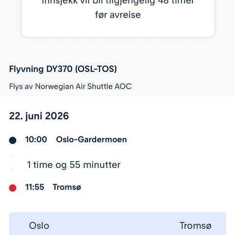This screenshot has width=235, height=235.
Task: Tap the faint dotted line between airports
Action: (x=12, y=164)
